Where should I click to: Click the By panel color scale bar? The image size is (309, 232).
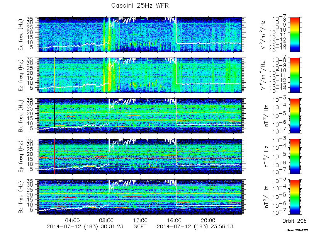294,157
